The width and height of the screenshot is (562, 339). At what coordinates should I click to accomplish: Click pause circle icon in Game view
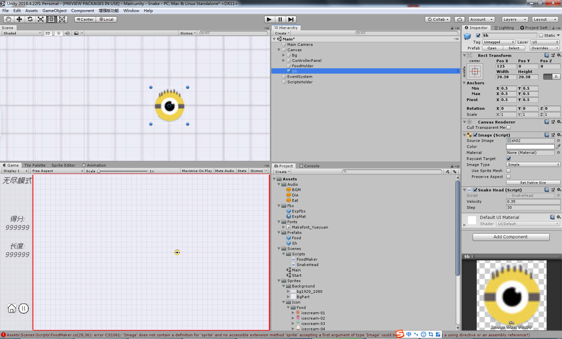(23, 308)
